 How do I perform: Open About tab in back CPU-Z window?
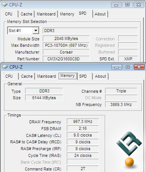point(100,14)
